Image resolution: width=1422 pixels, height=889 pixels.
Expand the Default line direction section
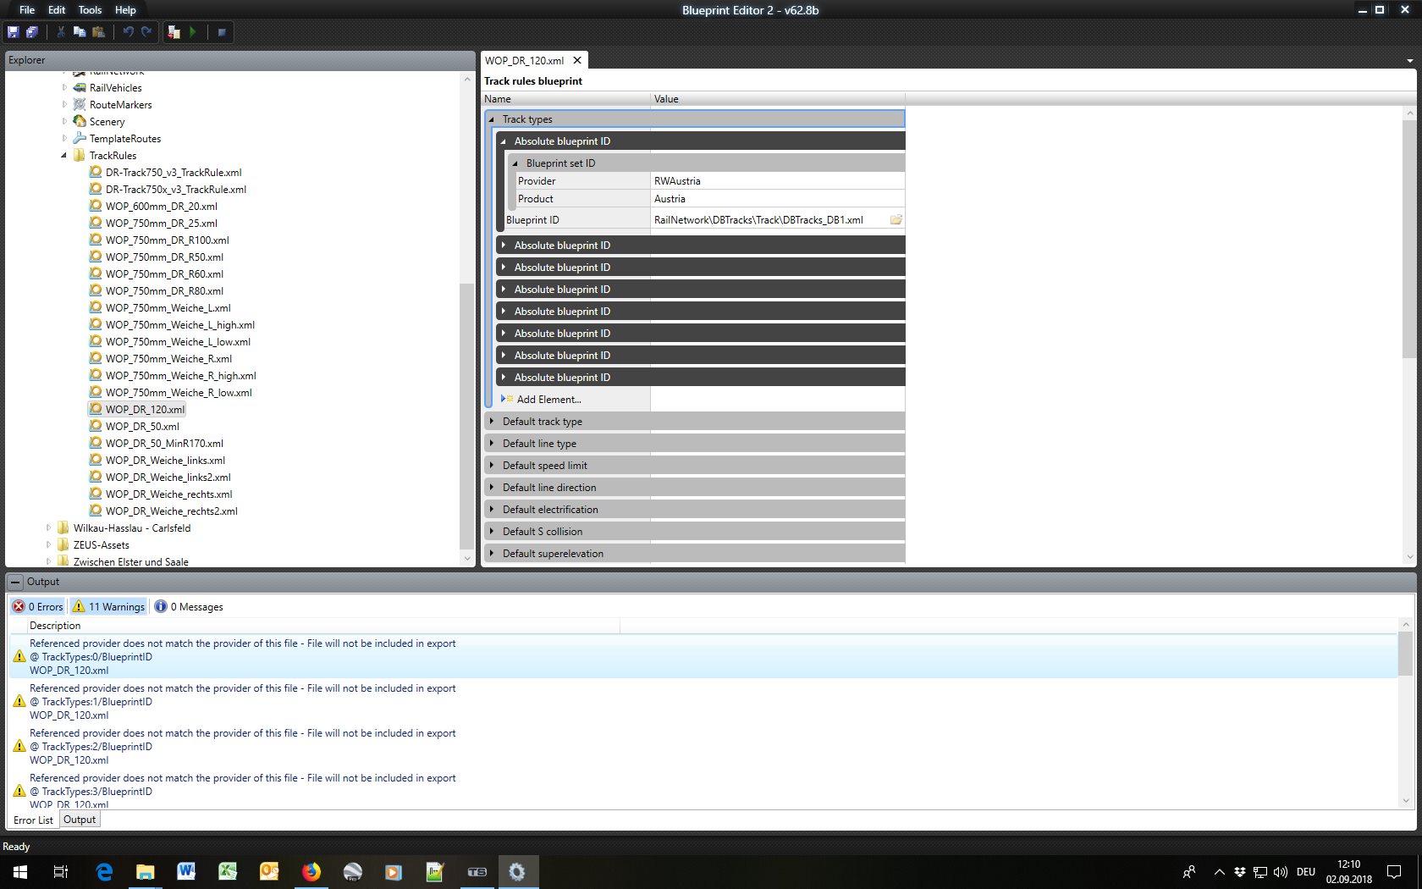[492, 487]
